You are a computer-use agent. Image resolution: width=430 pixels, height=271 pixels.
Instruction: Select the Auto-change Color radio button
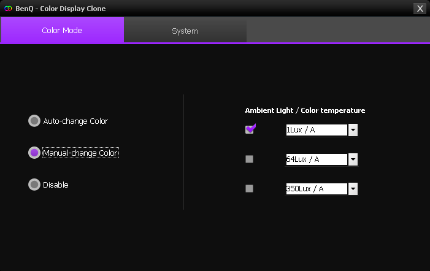coord(34,121)
